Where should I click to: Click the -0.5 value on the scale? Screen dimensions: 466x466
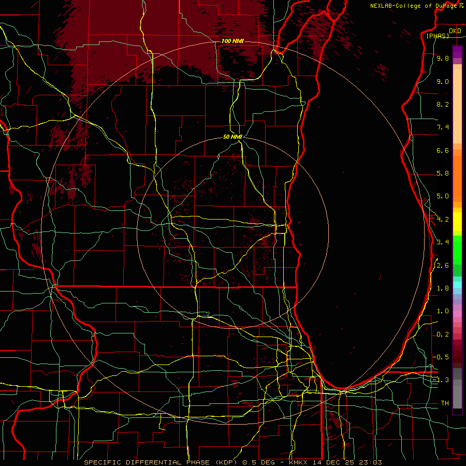pos(441,357)
